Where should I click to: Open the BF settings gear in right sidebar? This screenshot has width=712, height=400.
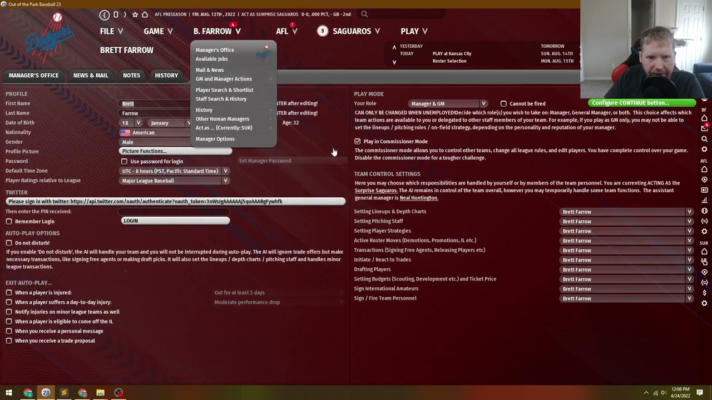click(704, 149)
